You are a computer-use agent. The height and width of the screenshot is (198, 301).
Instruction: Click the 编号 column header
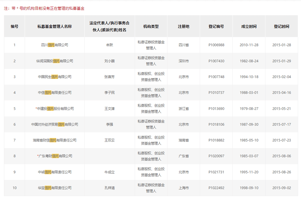(x=14, y=27)
